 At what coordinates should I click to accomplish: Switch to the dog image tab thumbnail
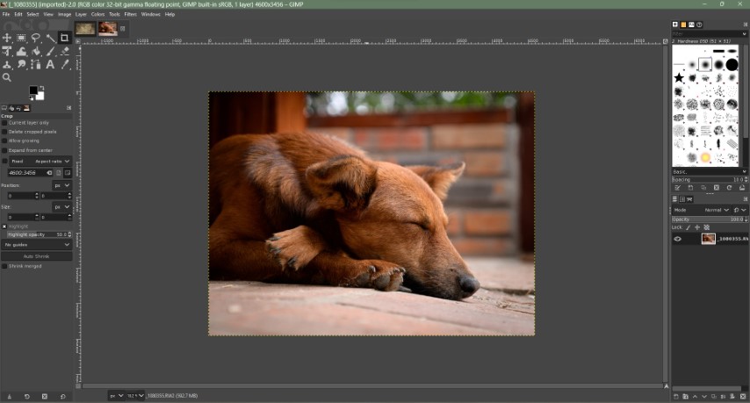click(x=108, y=29)
